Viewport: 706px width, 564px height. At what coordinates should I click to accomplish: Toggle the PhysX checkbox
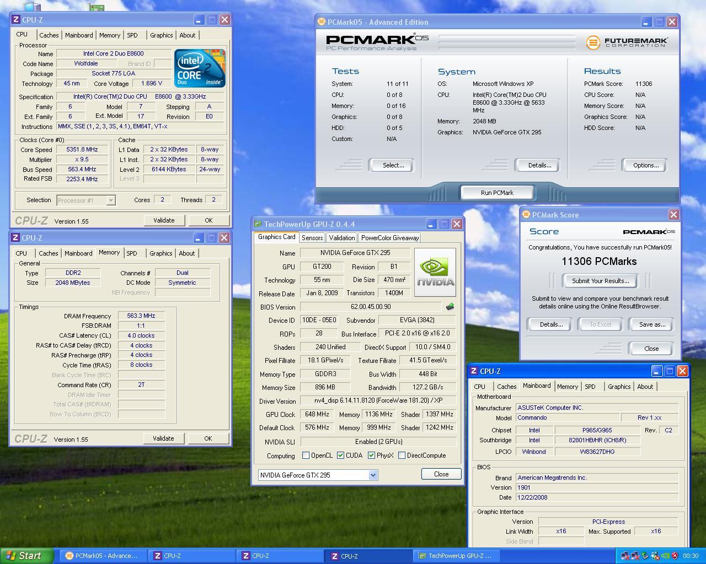point(372,455)
